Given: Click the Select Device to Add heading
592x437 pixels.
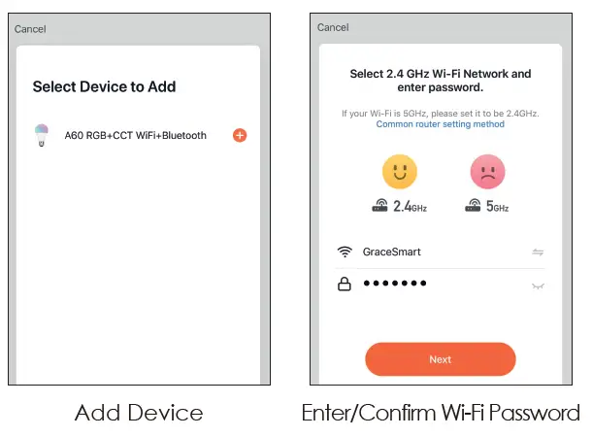Looking at the screenshot, I should pyautogui.click(x=104, y=86).
